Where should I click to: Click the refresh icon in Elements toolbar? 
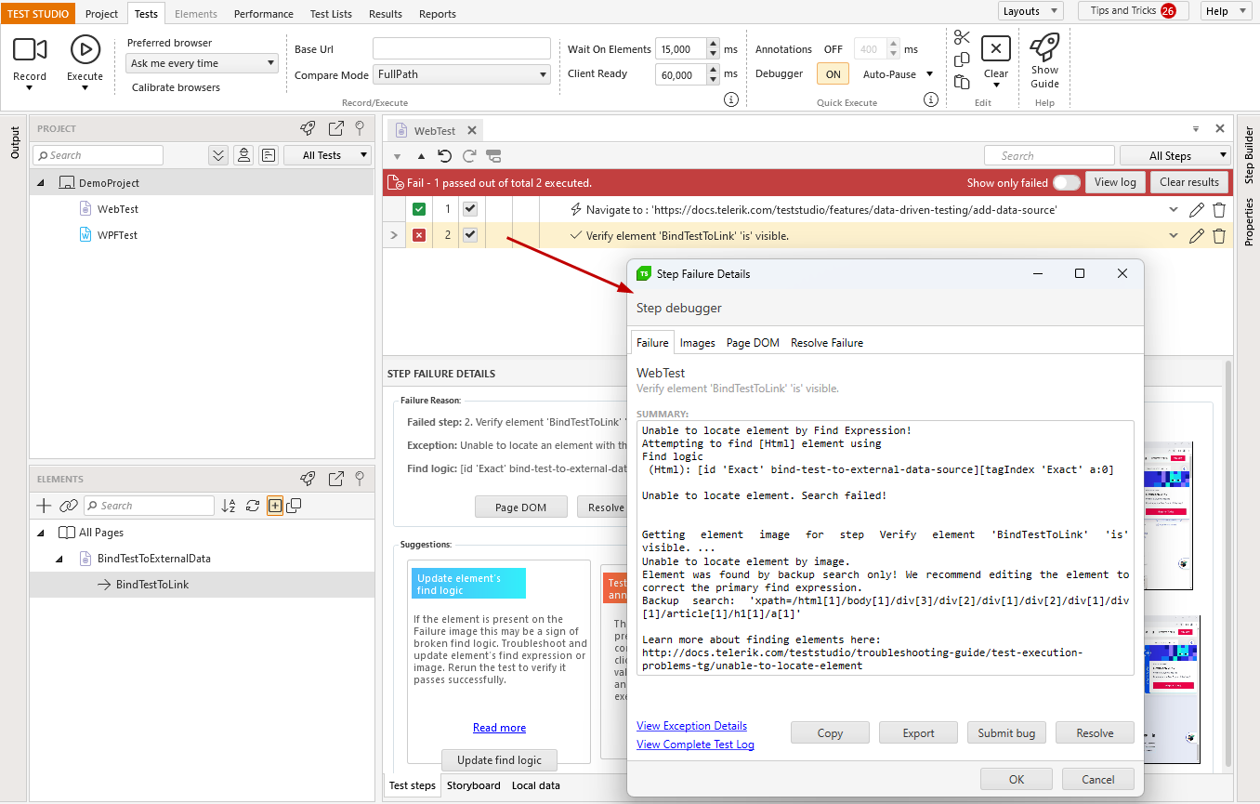[252, 506]
